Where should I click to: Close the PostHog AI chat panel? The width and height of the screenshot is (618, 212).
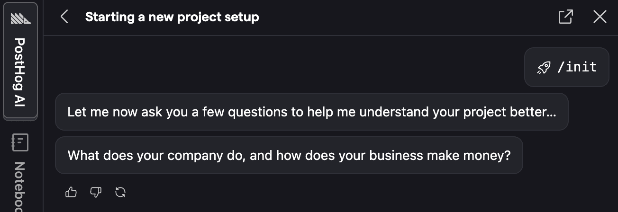(600, 17)
